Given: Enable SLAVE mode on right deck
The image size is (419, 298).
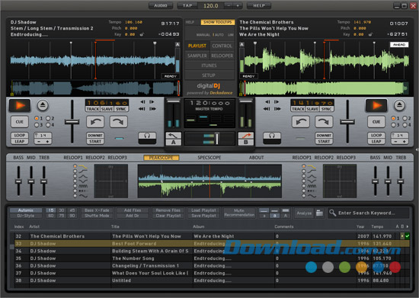Looking at the screenshot, I should (x=312, y=109).
